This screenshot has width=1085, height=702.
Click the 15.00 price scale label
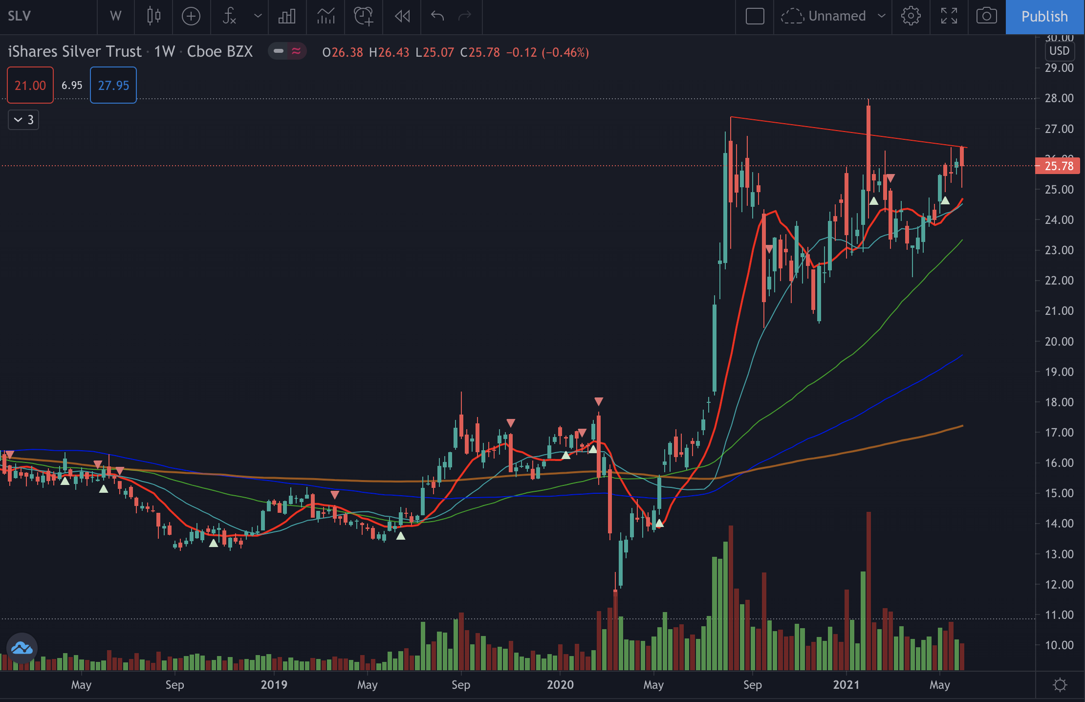pos(1059,493)
